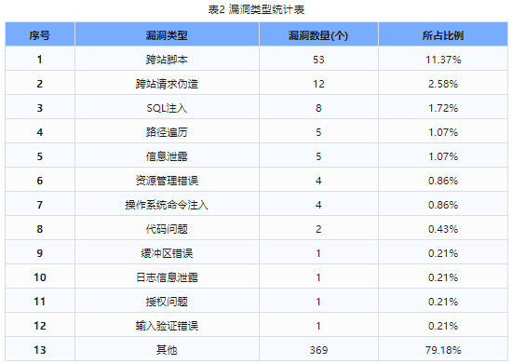The image size is (512, 364).
Task: Select sequence number 7
Action: 40,205
